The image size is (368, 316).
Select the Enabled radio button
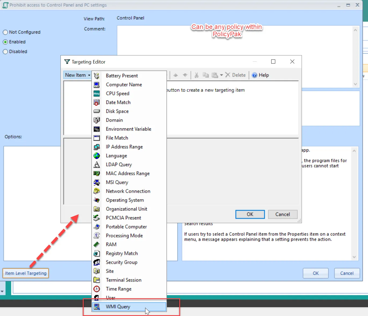[x=5, y=42]
